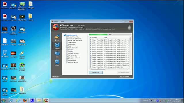The image size is (184, 103).
Task: Open the Cleaner section in CCleaner sidebar
Action: coord(57,37)
